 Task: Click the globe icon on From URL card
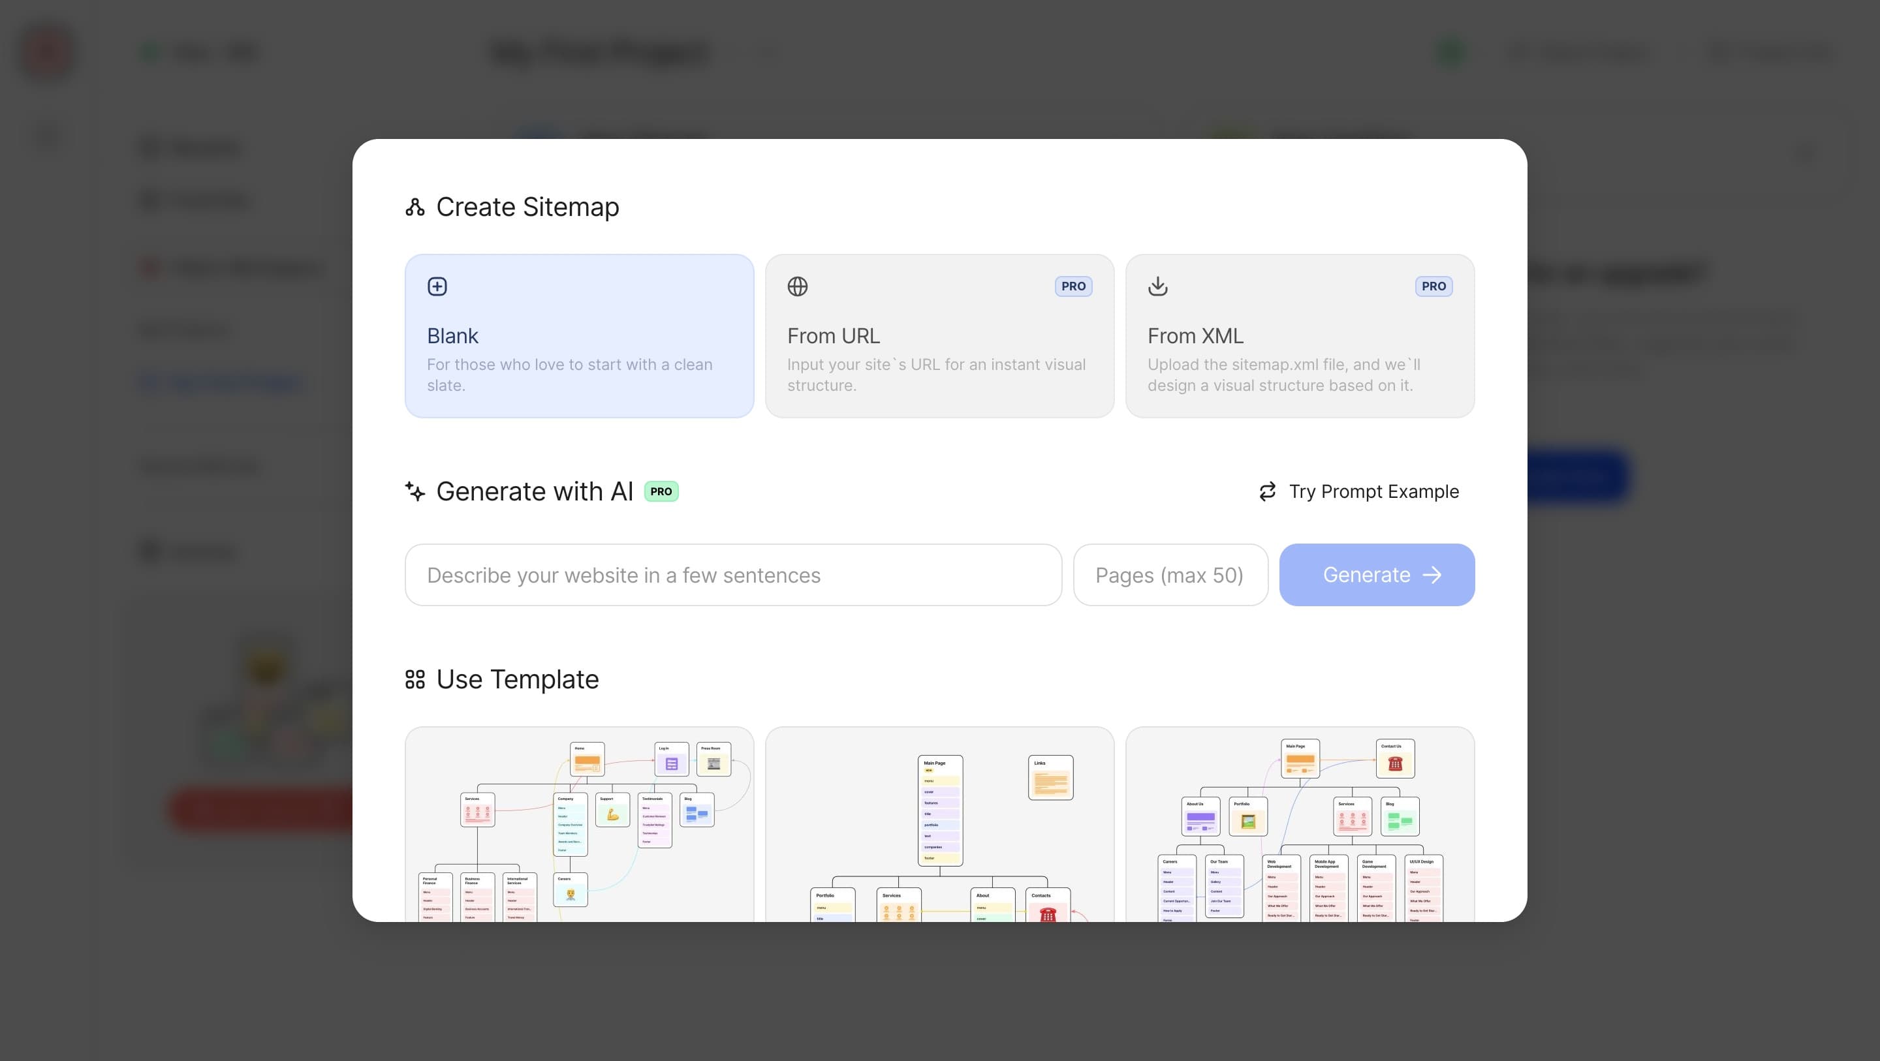798,286
